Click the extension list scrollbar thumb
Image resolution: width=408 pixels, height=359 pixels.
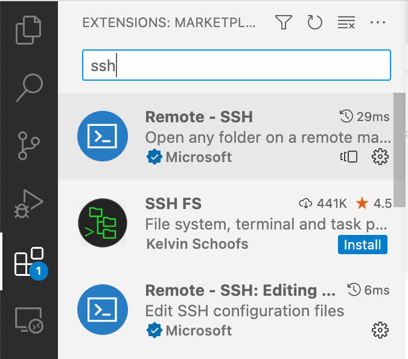pyautogui.click(x=399, y=150)
